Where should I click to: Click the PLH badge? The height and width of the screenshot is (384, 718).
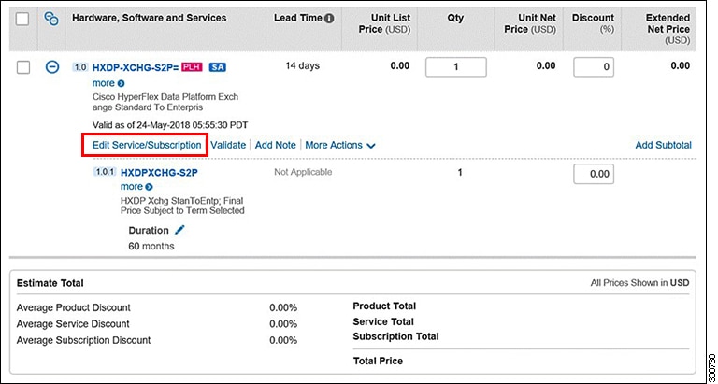click(x=193, y=67)
